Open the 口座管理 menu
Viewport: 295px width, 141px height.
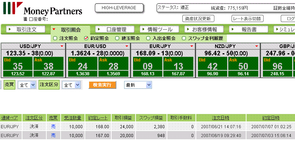(115, 29)
